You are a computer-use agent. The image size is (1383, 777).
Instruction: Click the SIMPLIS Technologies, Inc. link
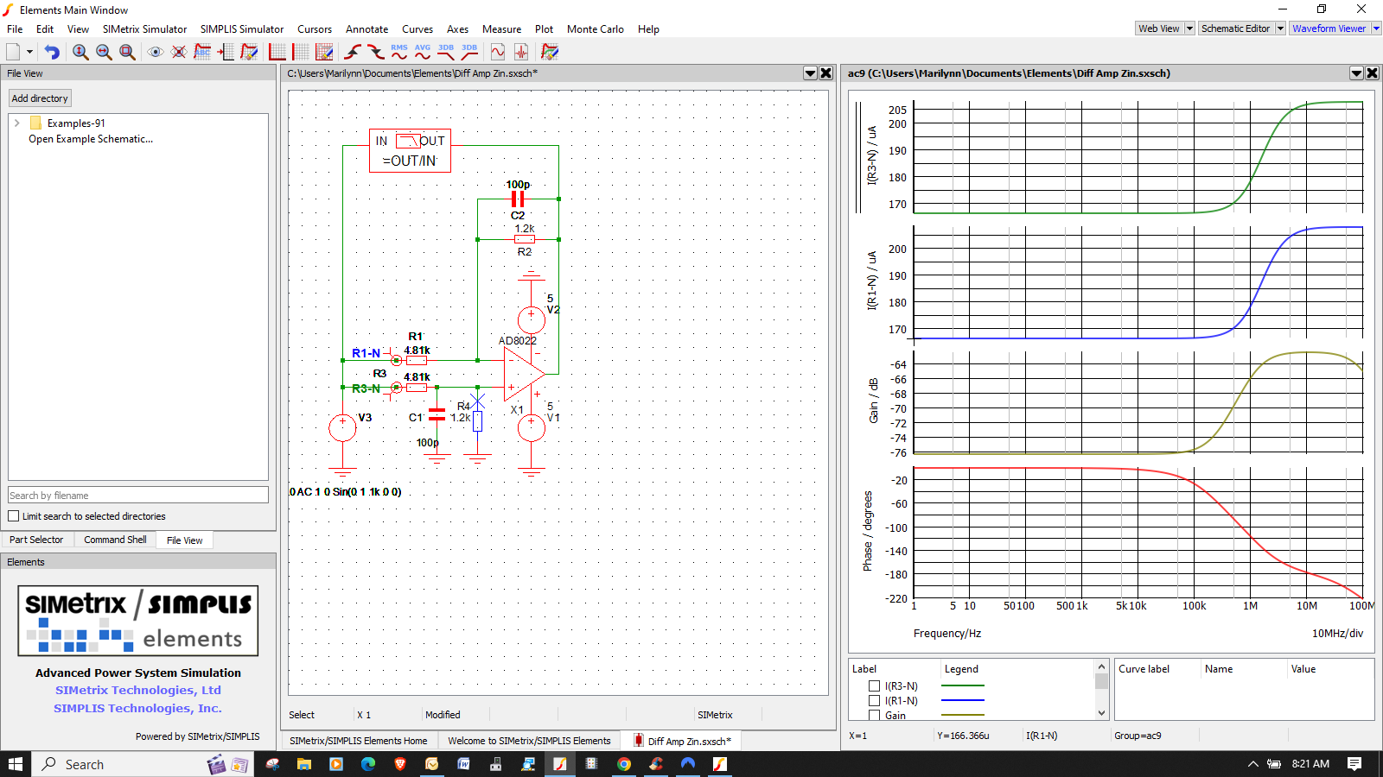(x=138, y=708)
